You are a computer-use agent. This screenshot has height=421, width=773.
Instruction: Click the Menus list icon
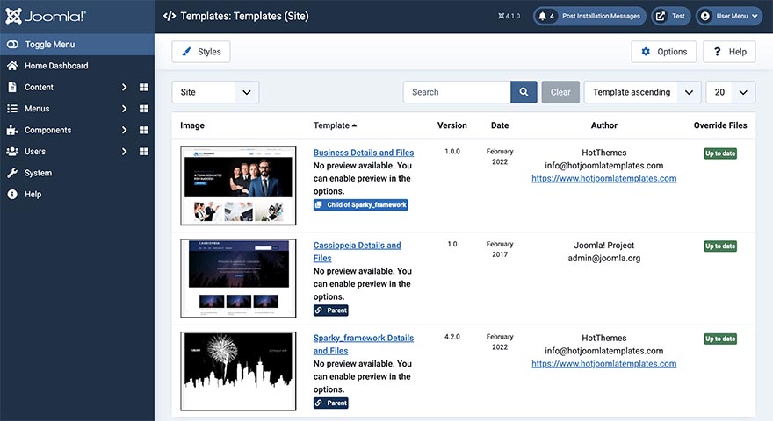point(12,109)
